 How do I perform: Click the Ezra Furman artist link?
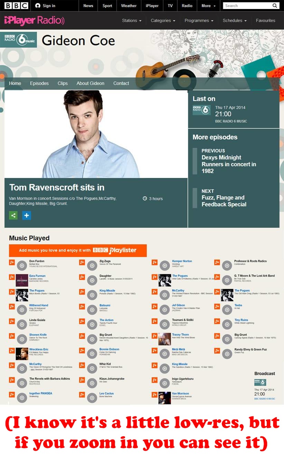coord(37,276)
